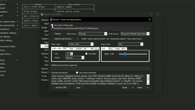The image size is (195, 110).
Task: Open Image history from main menu
Action: point(6,54)
